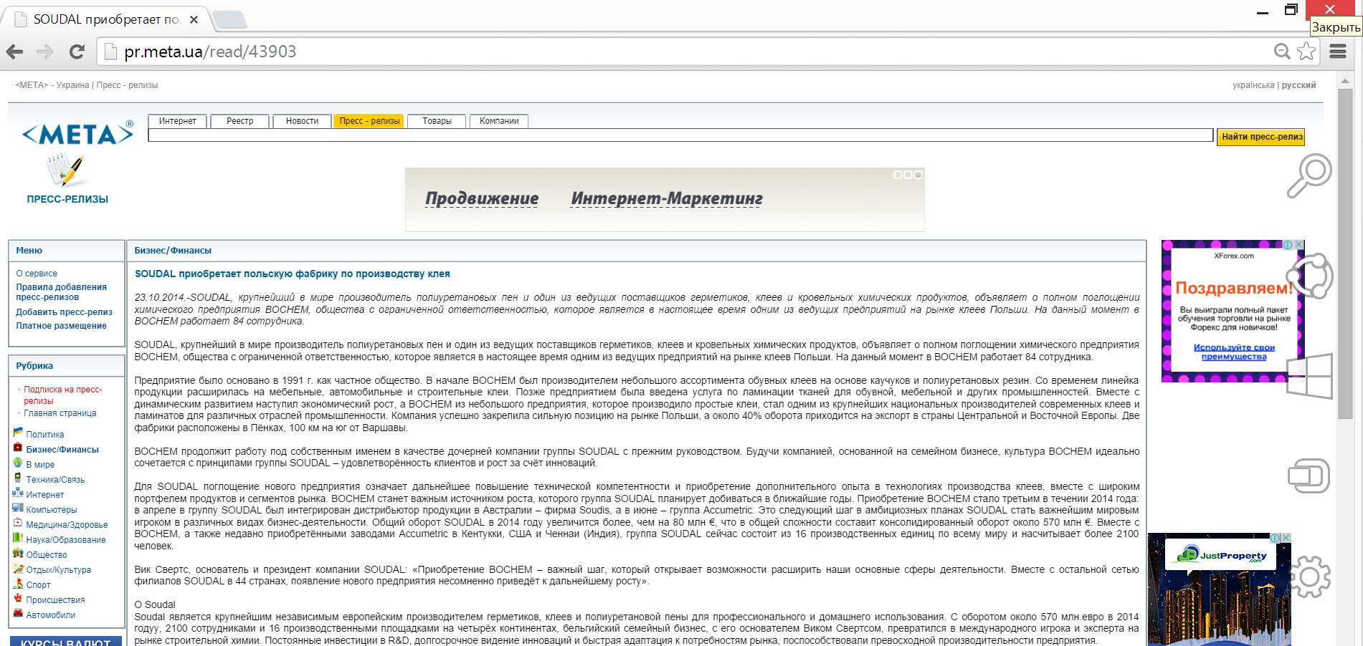
Task: Click the Происшествия icon
Action: pos(18,598)
